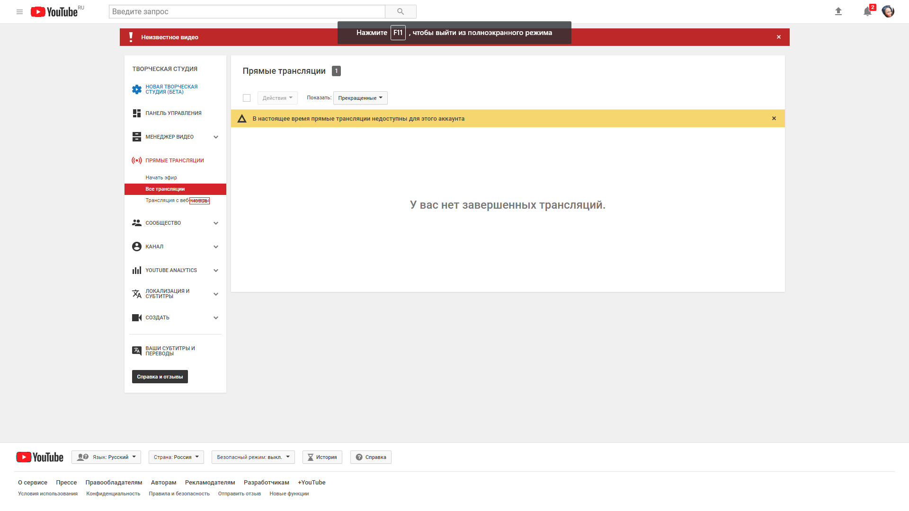Tick the select-all broadcasts checkbox
Screen dimensions: 909x511
247,98
